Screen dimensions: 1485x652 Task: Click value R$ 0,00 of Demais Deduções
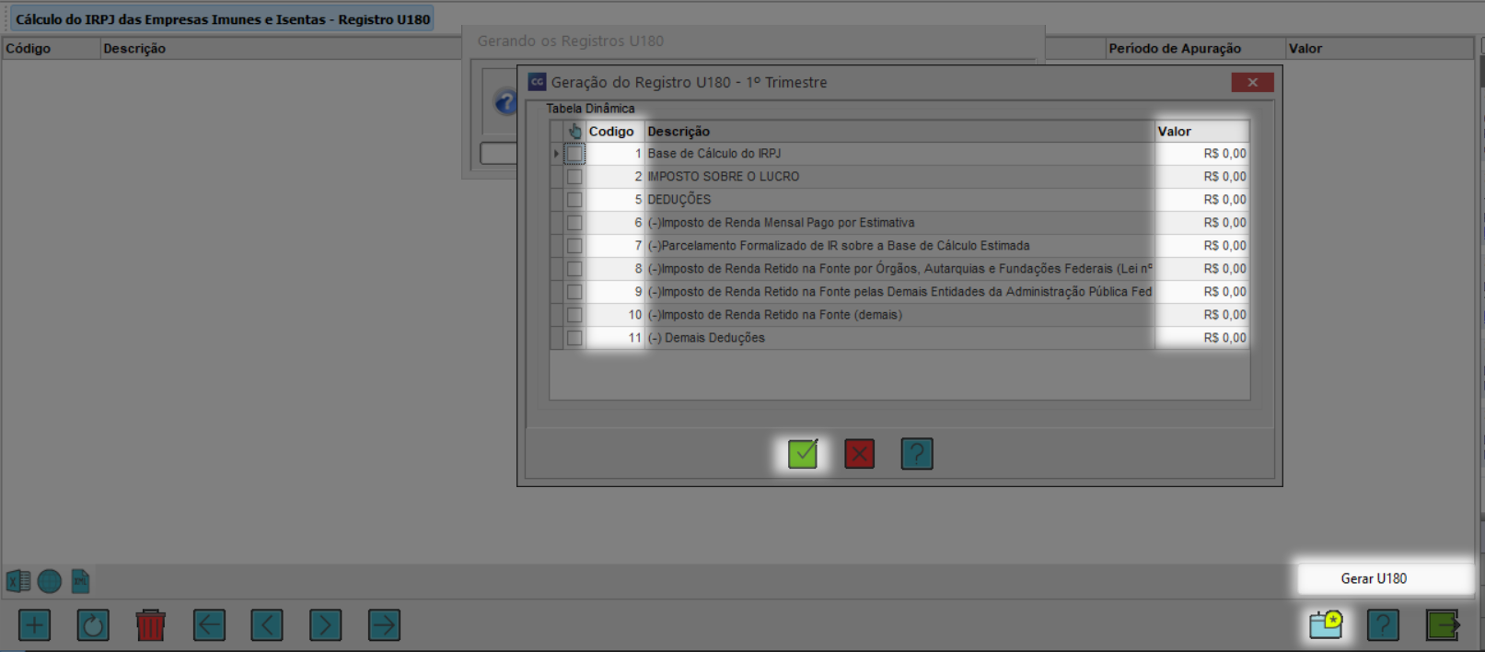[x=1201, y=338]
